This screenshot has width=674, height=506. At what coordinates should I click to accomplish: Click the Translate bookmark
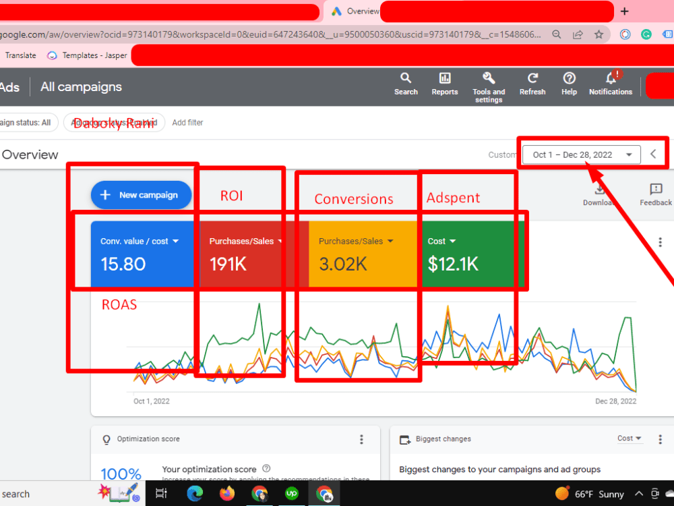21,55
